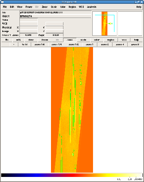This screenshot has width=144, height=182.
Task: Click the Angle value field
Action: pyautogui.click(x=54, y=35)
